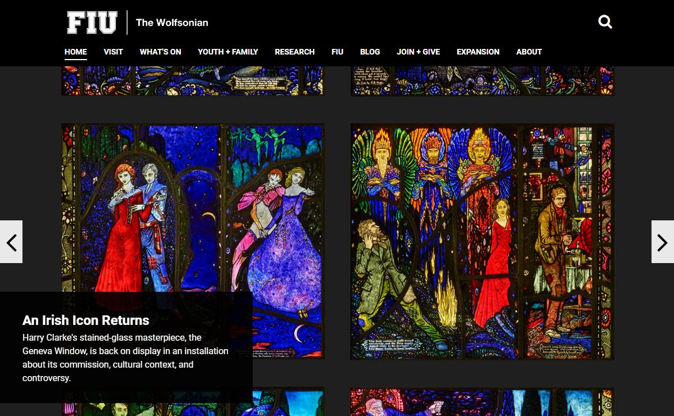Go to the previous slide arrow

[x=11, y=242]
